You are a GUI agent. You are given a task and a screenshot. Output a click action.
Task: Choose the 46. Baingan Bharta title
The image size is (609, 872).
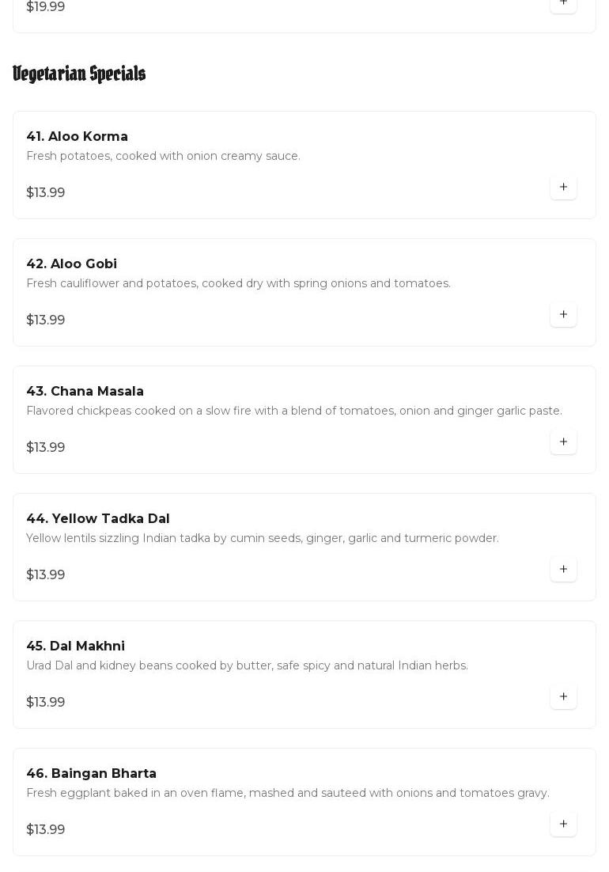click(x=91, y=774)
